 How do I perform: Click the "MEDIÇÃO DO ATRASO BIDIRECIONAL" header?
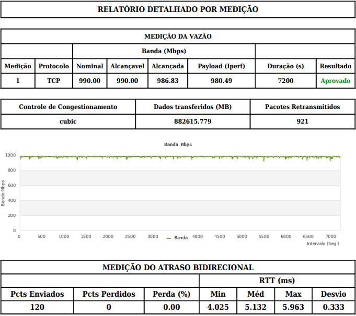178,268
